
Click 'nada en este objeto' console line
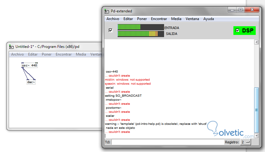pos(120,128)
